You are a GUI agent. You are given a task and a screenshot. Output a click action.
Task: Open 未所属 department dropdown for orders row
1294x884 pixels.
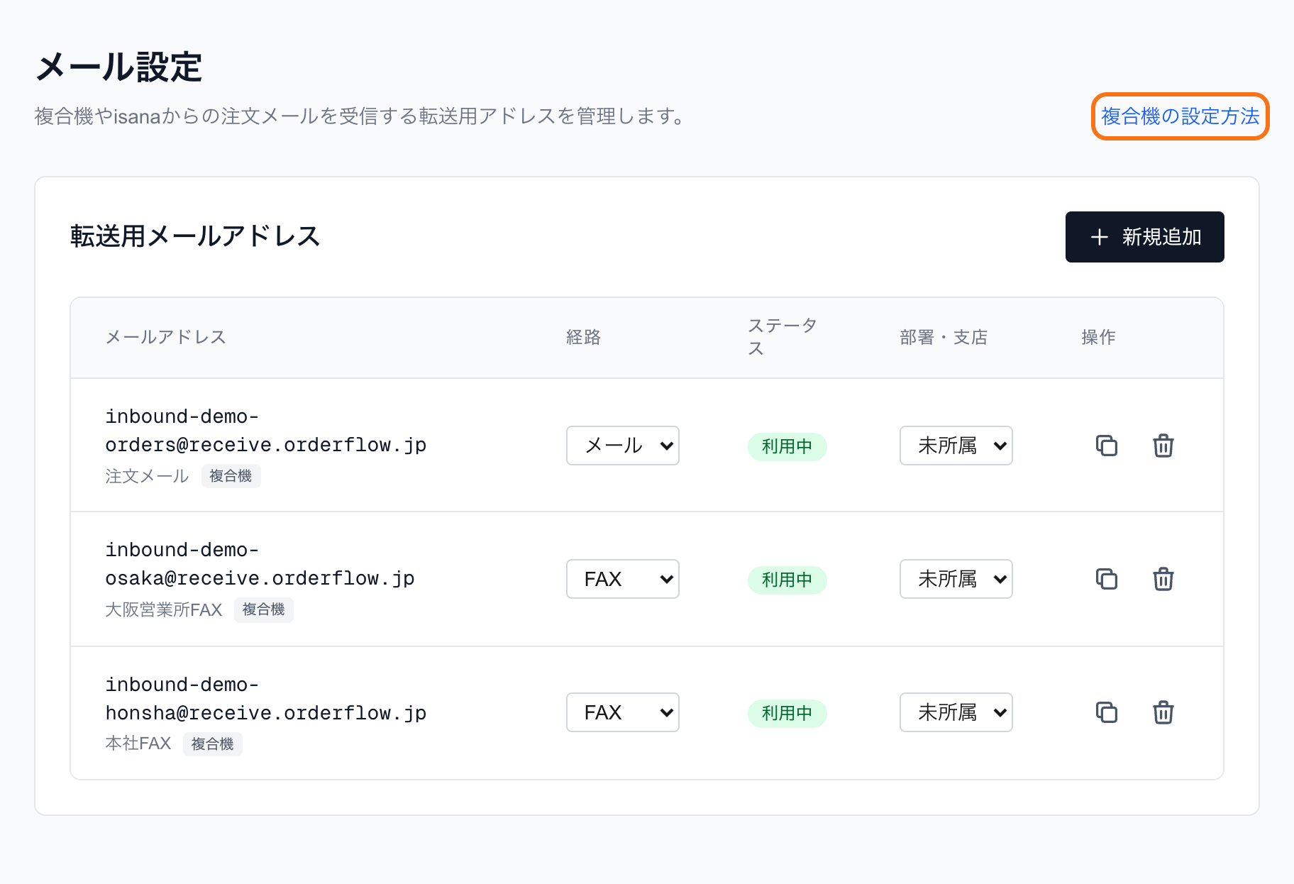coord(956,446)
